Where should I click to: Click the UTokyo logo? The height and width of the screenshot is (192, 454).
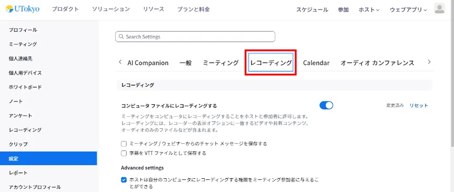pyautogui.click(x=22, y=9)
